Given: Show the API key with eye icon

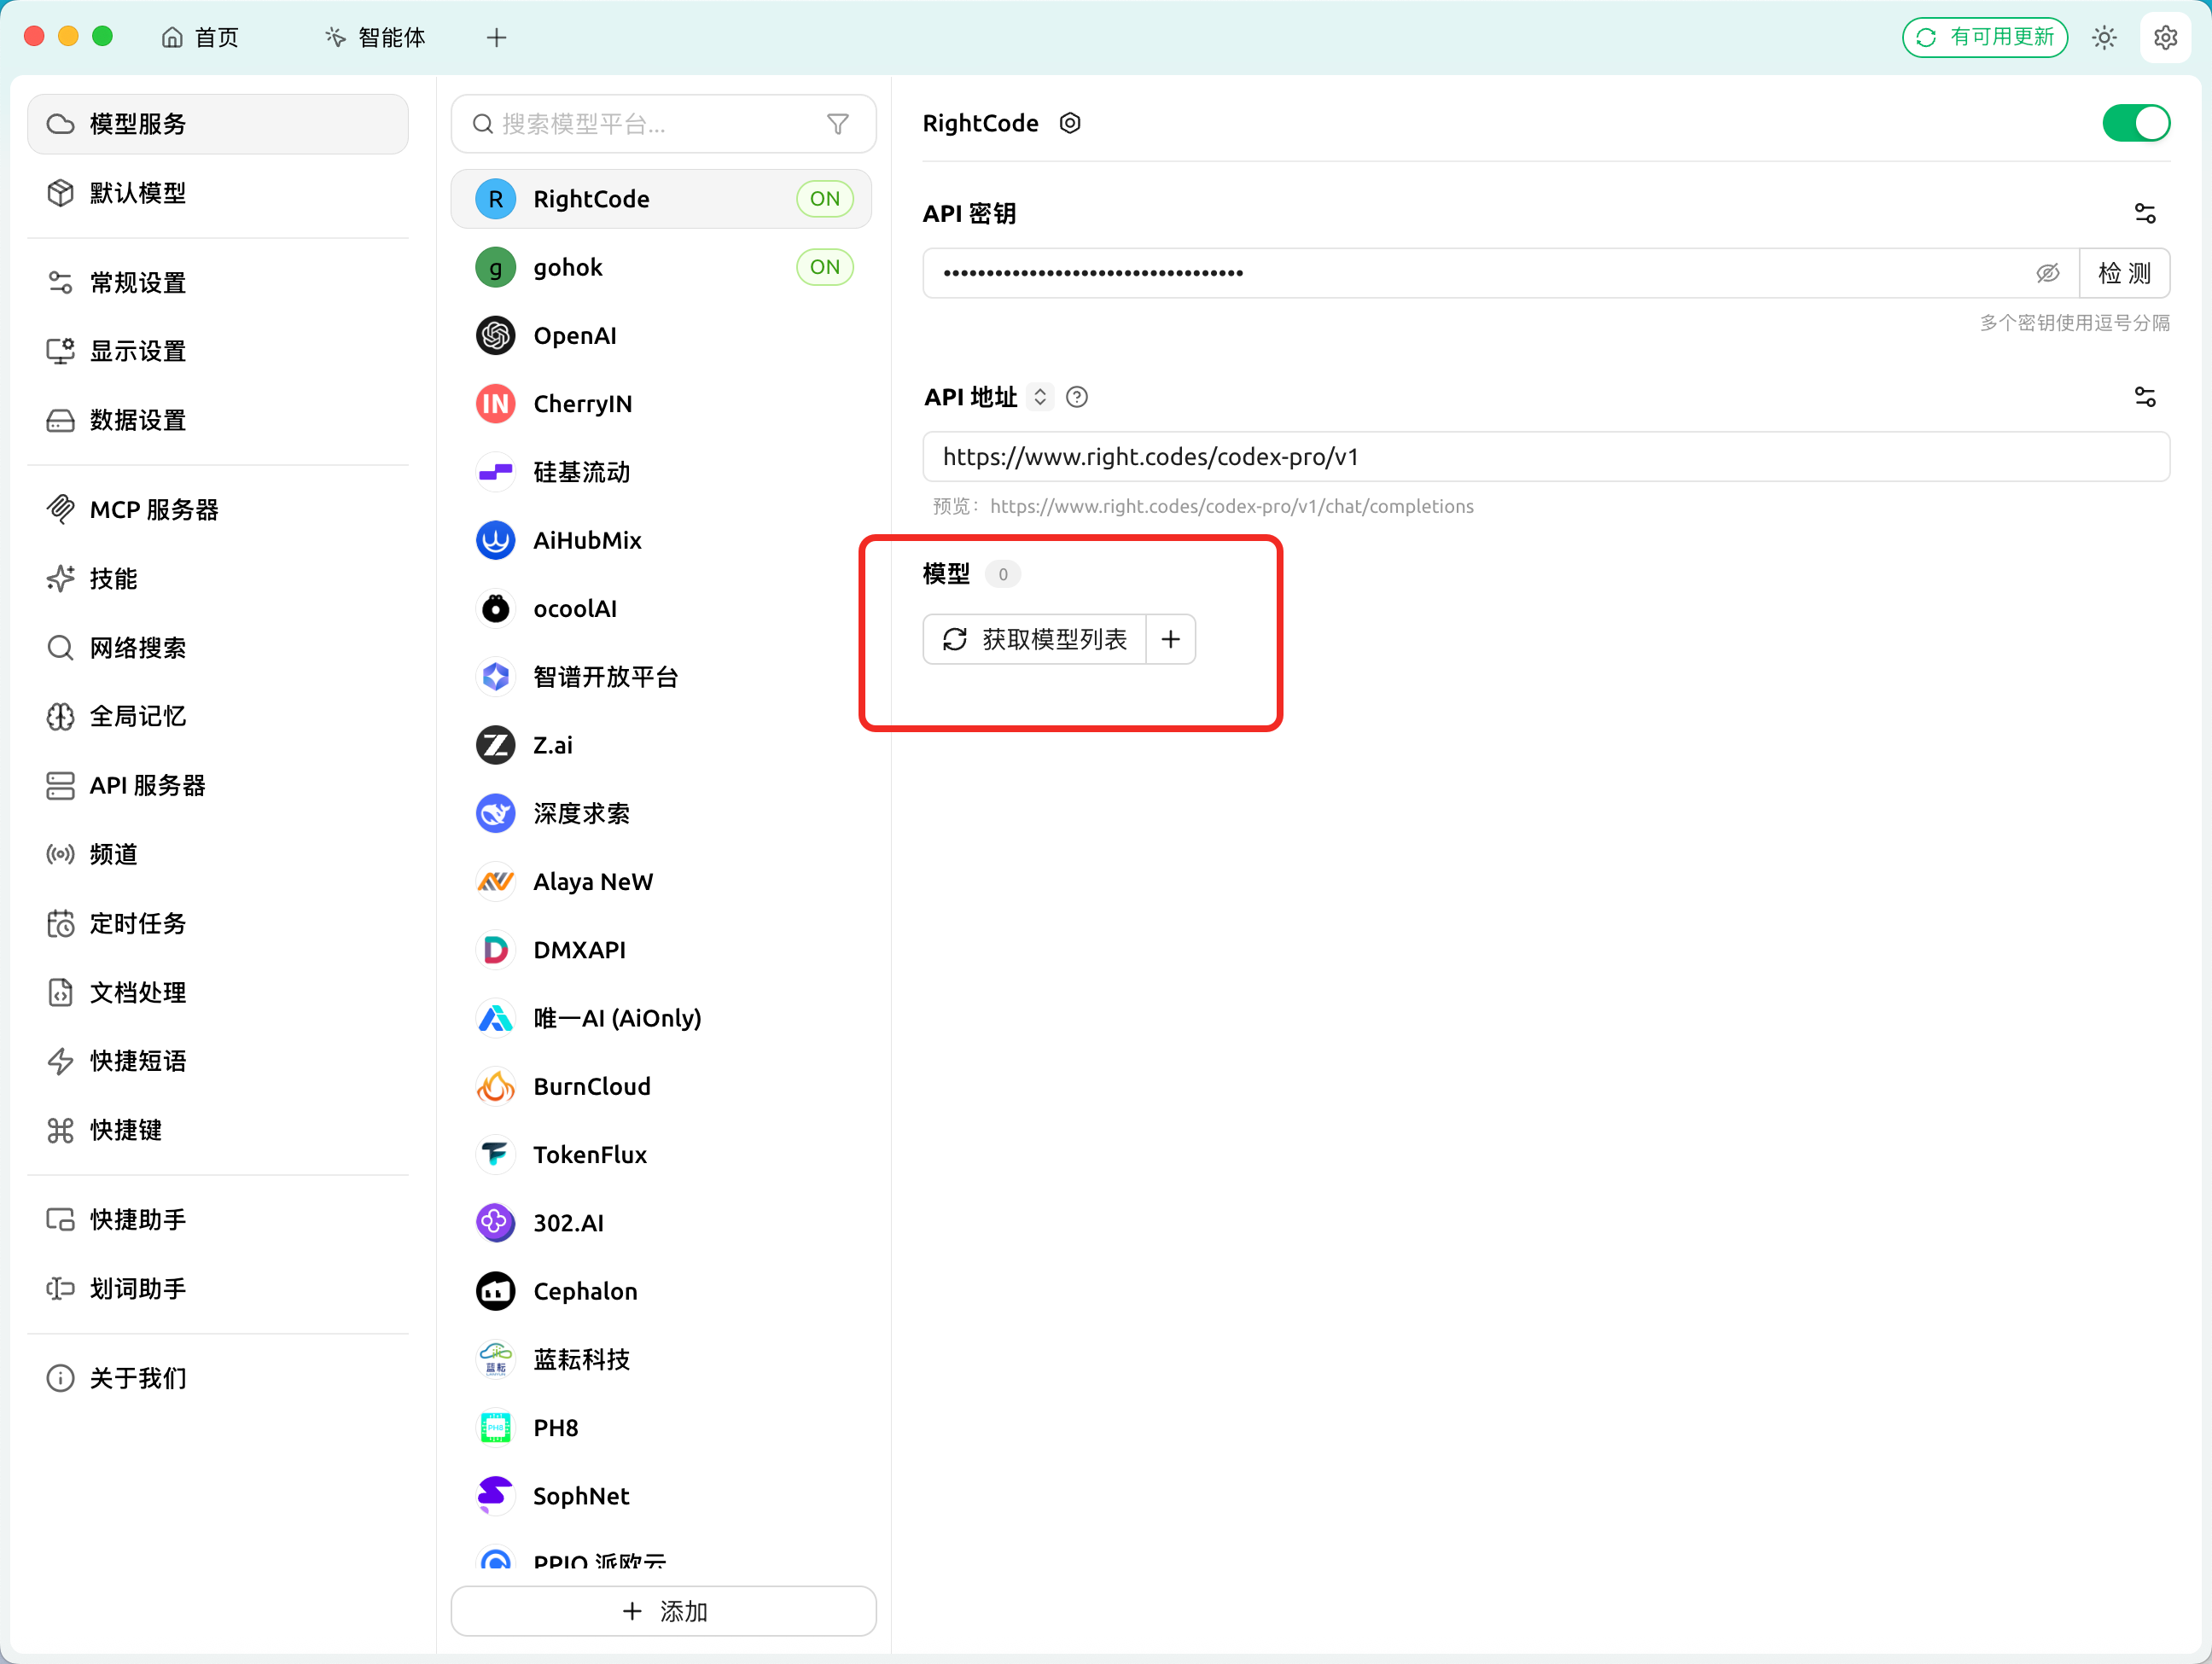Looking at the screenshot, I should pos(2047,273).
